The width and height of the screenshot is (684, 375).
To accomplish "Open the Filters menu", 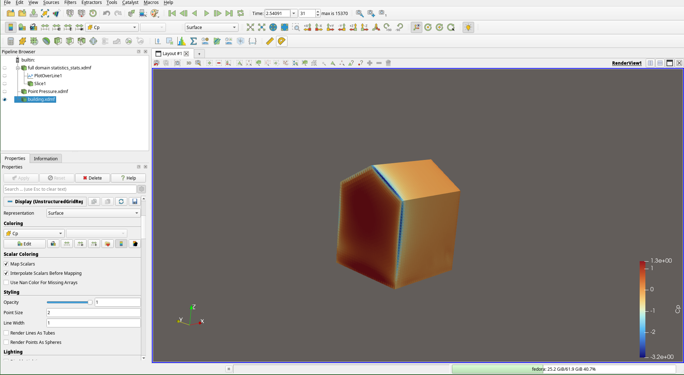I will [x=70, y=3].
